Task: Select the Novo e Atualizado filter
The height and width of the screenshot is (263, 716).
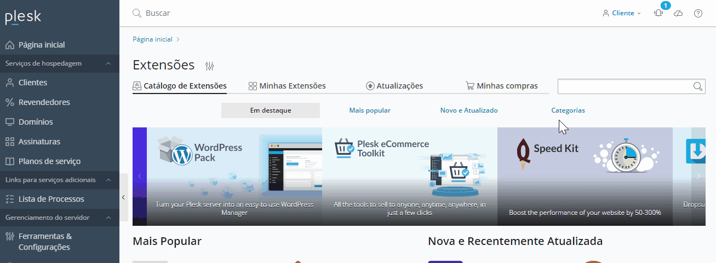Action: 469,110
